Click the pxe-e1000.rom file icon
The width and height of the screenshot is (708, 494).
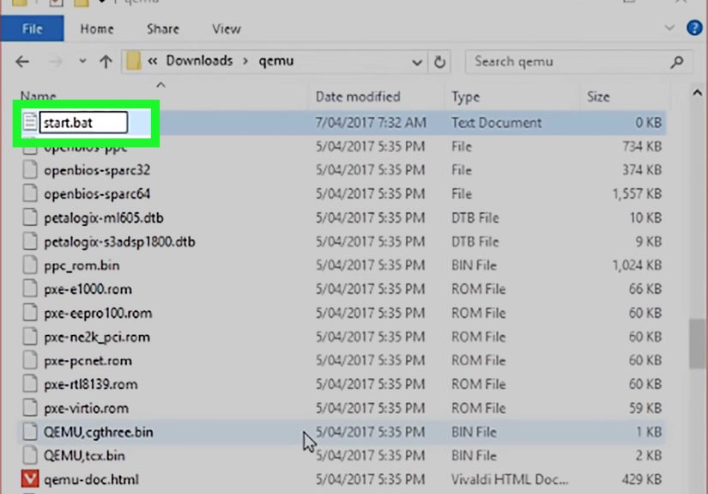[30, 289]
